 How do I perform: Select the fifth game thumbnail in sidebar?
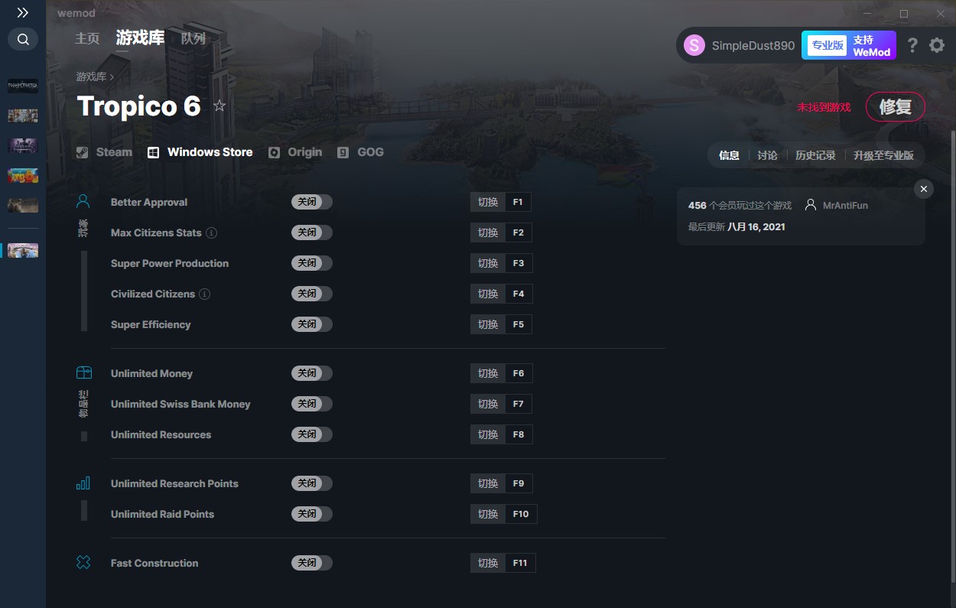(23, 205)
